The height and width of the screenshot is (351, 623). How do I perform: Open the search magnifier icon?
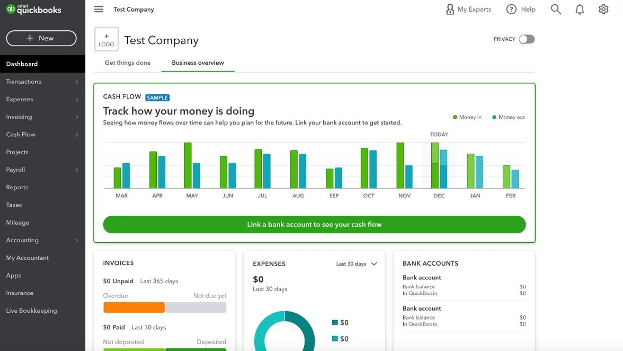coord(556,9)
